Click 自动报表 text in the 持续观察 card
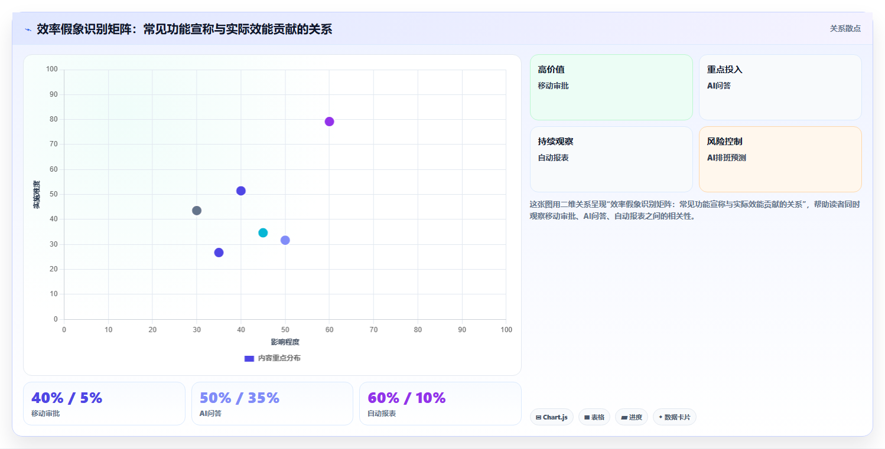 click(x=554, y=158)
